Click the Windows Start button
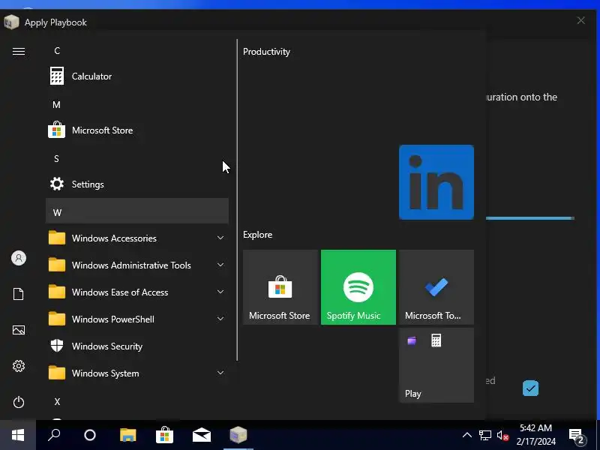Image resolution: width=600 pixels, height=450 pixels. 18,435
